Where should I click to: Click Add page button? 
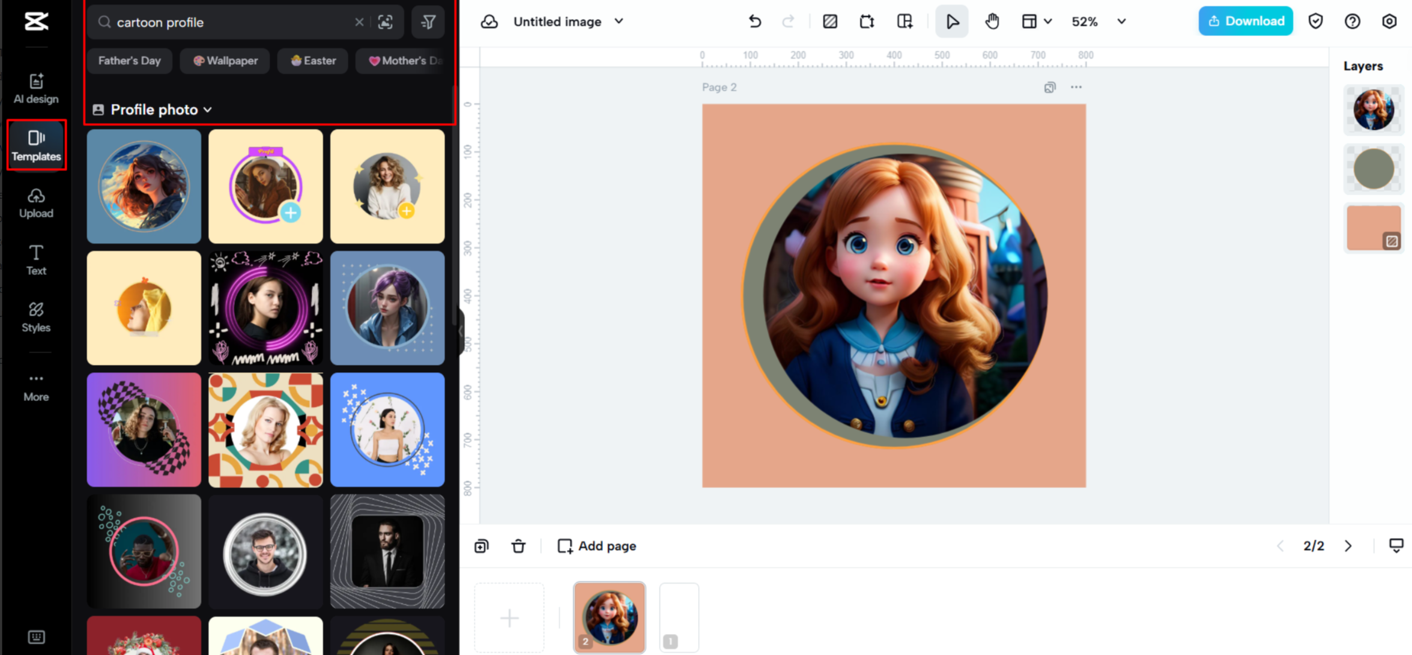click(x=597, y=546)
